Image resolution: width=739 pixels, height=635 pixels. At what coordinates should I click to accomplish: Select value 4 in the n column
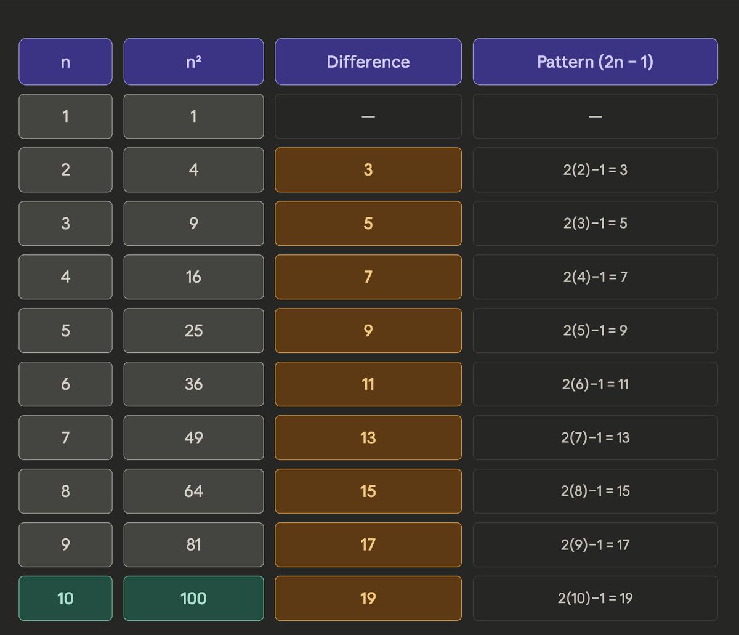(65, 277)
